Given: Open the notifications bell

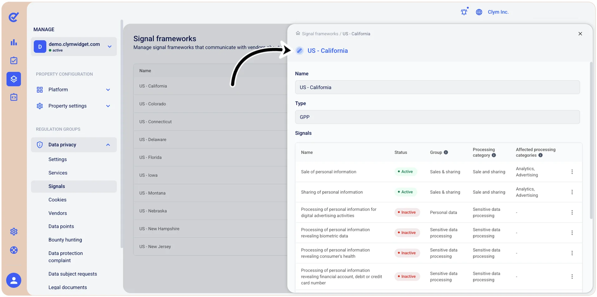Looking at the screenshot, I should coord(464,12).
